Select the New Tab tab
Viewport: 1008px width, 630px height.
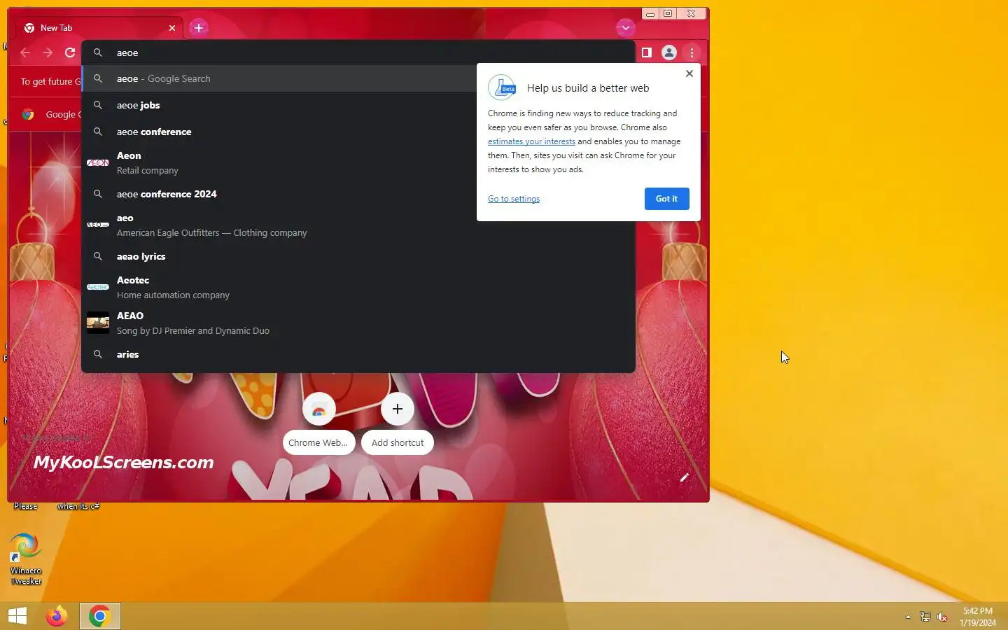click(99, 28)
